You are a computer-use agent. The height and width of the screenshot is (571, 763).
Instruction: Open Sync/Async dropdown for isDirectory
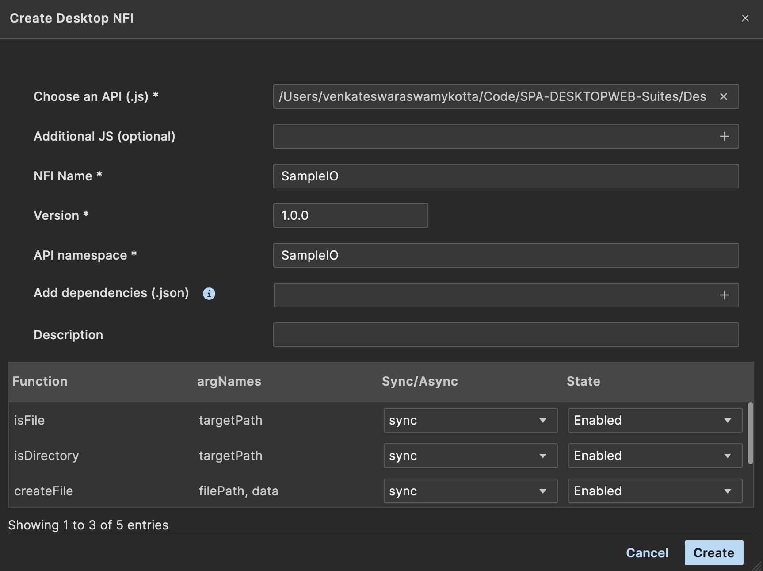(470, 456)
